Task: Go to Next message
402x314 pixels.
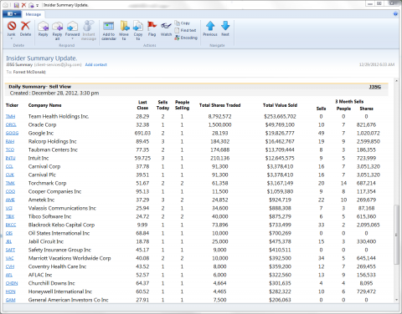Action: (225, 28)
